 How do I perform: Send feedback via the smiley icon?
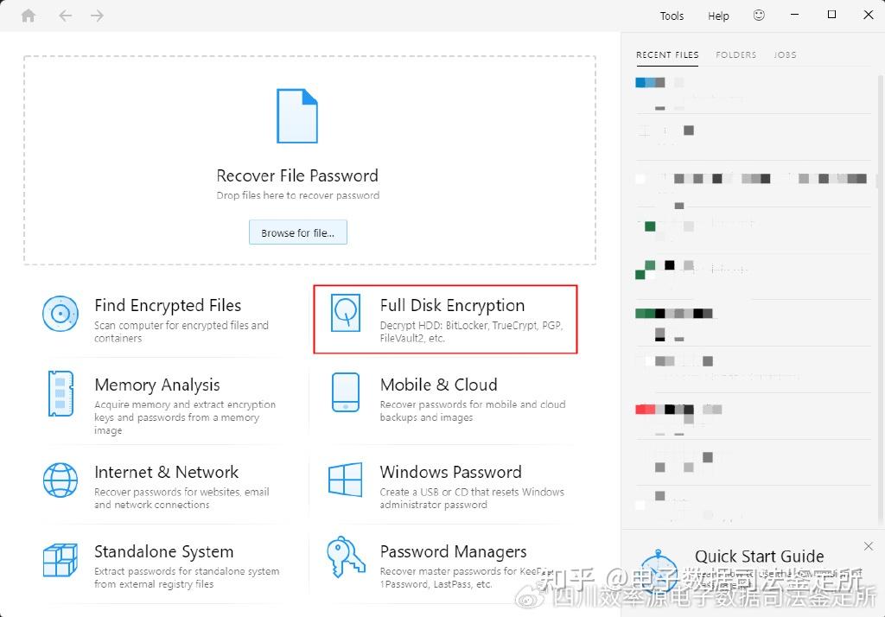pos(759,15)
